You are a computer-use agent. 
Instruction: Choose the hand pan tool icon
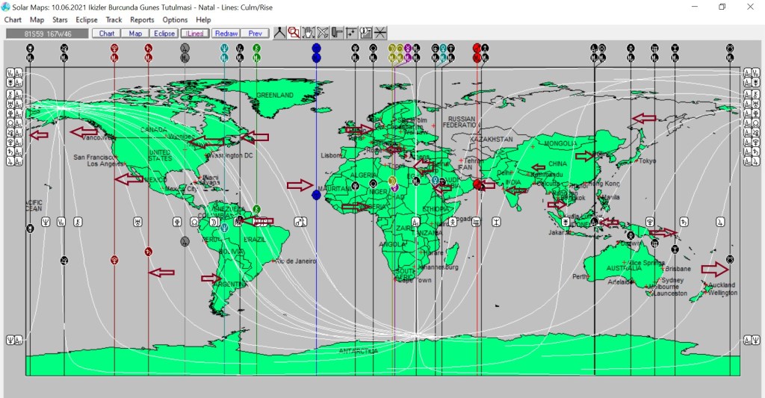pyautogui.click(x=309, y=33)
